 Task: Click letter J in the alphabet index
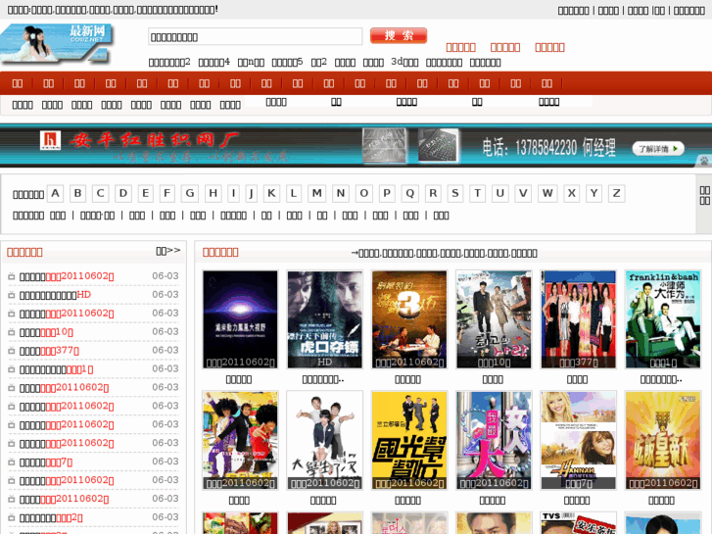(x=251, y=194)
